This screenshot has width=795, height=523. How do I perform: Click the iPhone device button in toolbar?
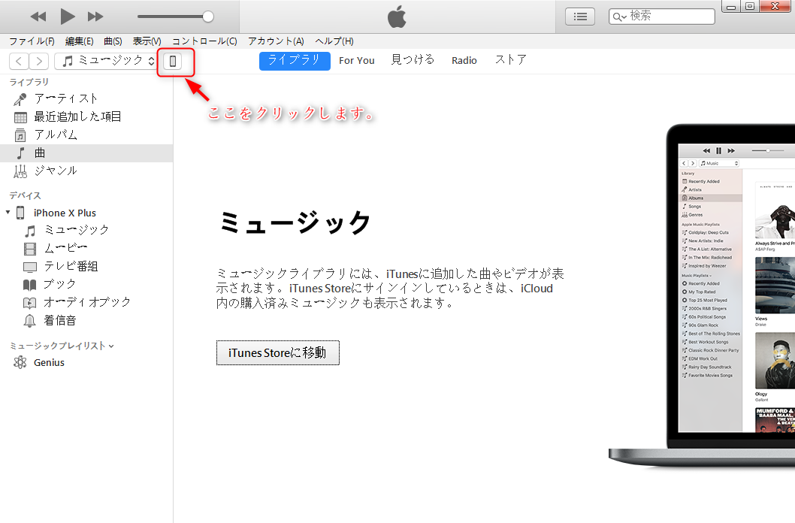[x=172, y=62]
